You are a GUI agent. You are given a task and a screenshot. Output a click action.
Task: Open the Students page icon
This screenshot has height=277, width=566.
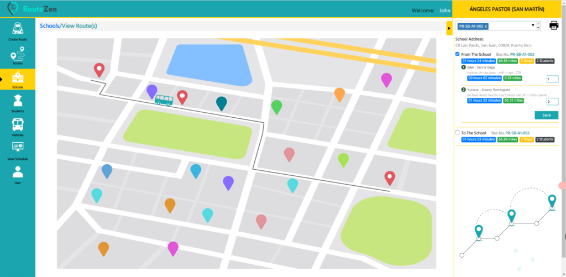(x=18, y=103)
